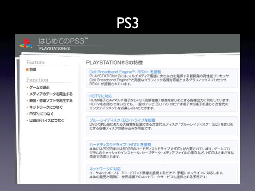Follow the ハードディスクドライブ (HDD) を搭載 link

[x=120, y=144]
